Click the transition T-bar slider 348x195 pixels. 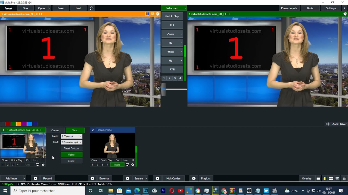pos(163,89)
